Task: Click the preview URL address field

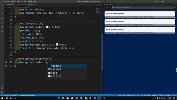Action: 143,8
